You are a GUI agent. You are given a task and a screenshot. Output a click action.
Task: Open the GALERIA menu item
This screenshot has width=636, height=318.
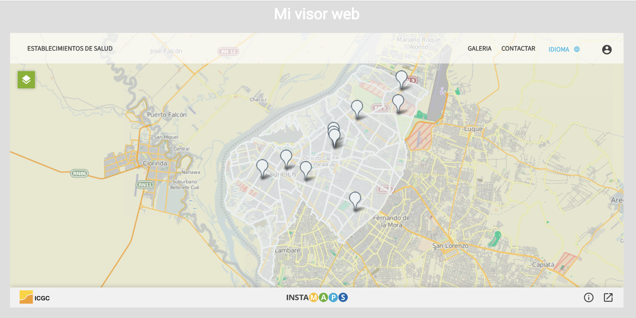(x=479, y=48)
